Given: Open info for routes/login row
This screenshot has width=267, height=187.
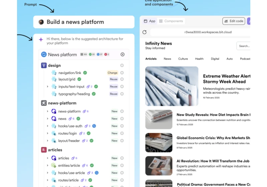Looking at the screenshot, I should [x=122, y=133].
